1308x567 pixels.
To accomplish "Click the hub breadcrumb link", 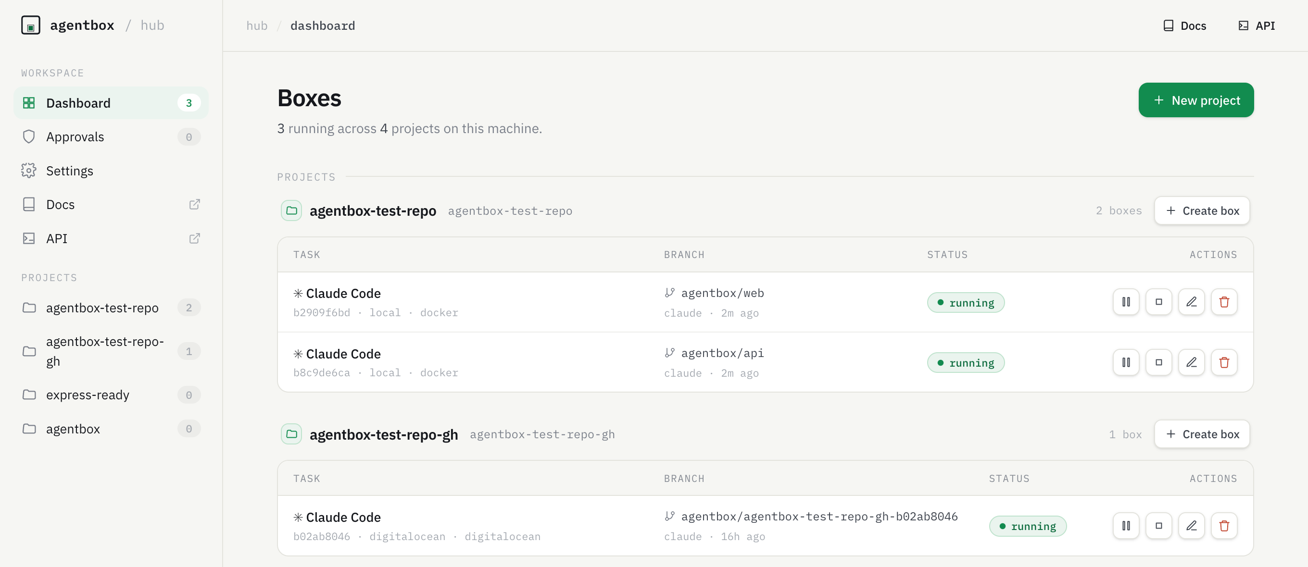I will 257,25.
